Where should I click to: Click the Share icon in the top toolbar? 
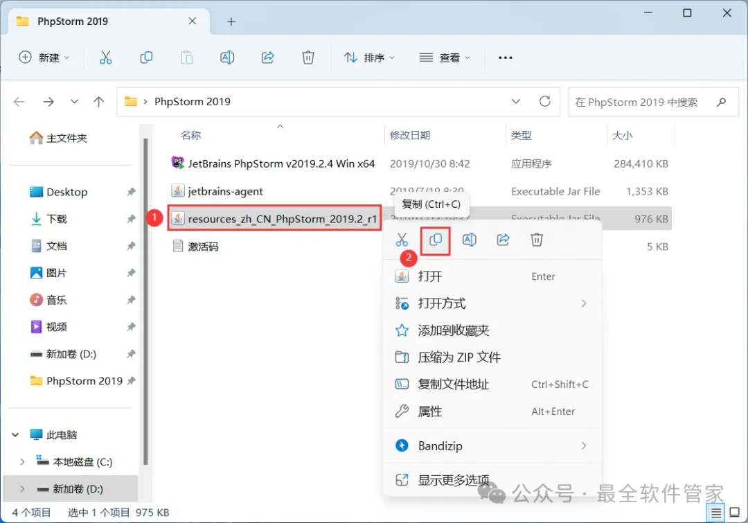267,57
